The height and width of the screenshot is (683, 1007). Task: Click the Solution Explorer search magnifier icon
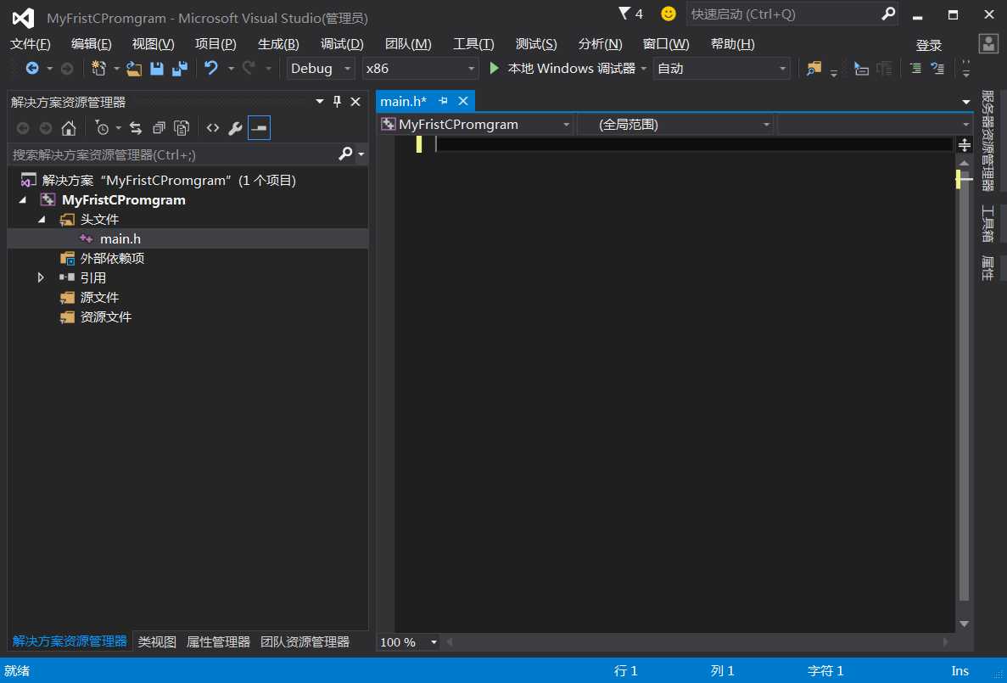coord(345,154)
